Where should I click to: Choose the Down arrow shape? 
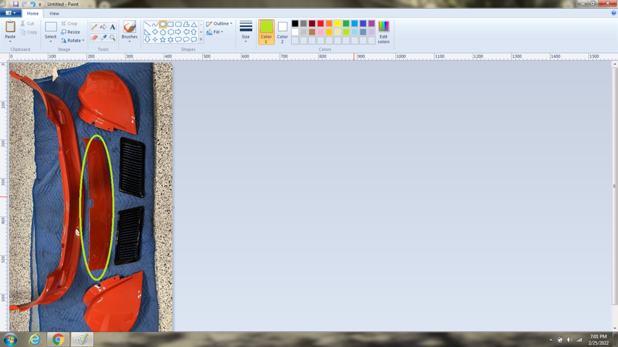point(147,40)
